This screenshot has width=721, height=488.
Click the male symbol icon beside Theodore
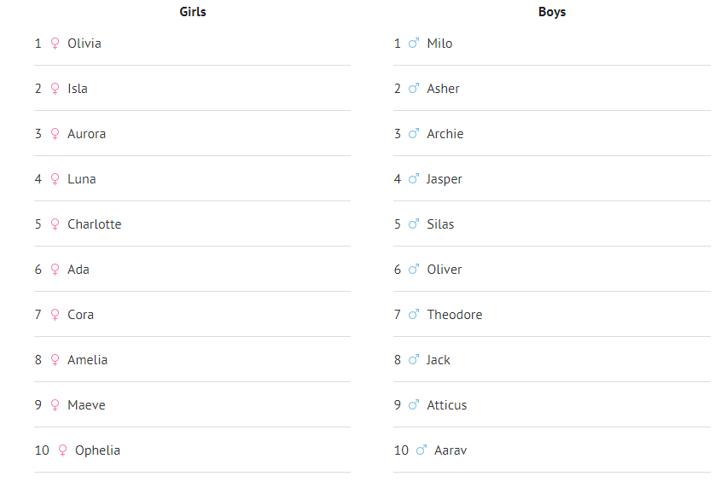coord(414,315)
